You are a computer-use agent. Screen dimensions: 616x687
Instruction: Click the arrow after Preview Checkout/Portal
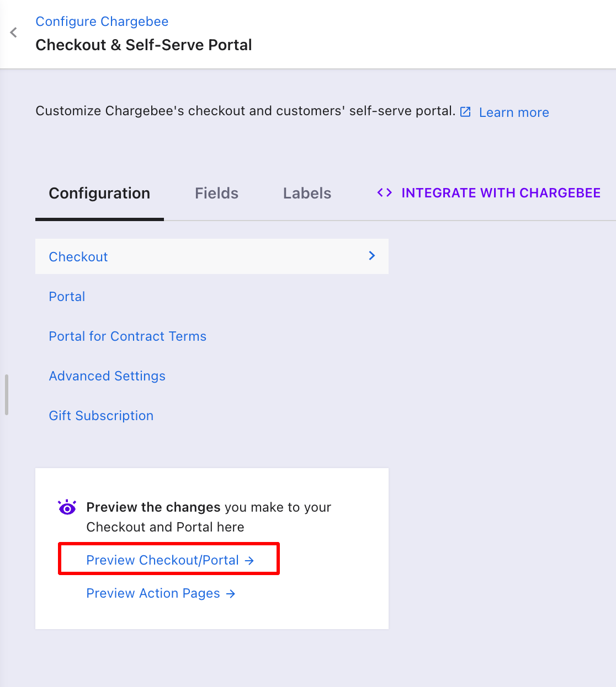[249, 560]
